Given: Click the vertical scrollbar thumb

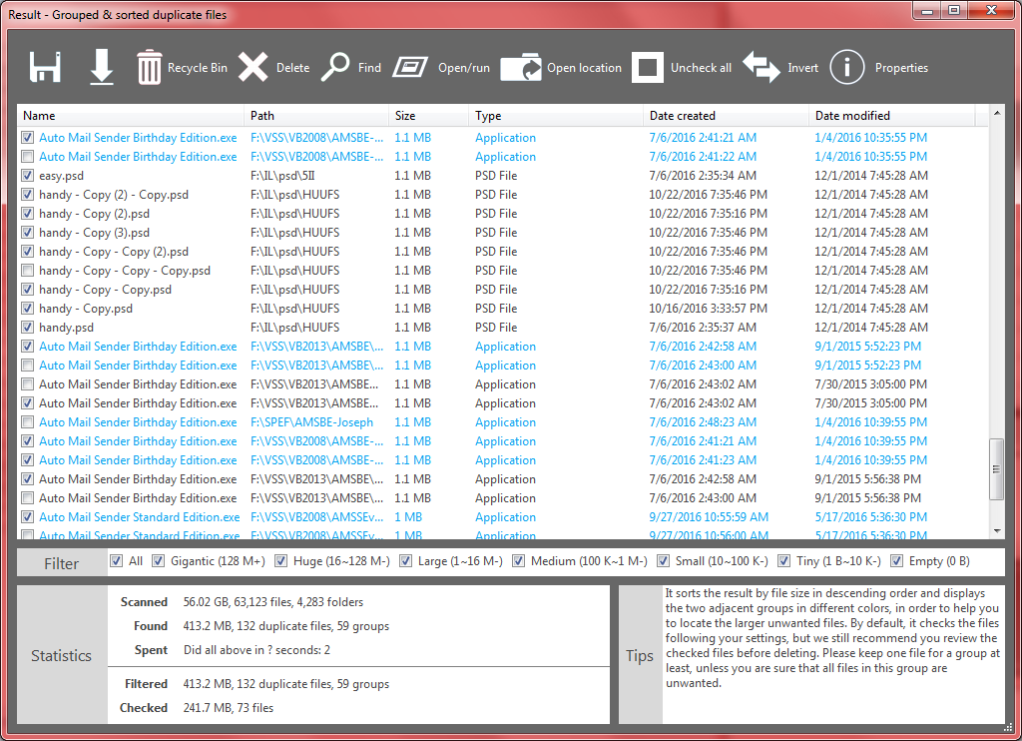Looking at the screenshot, I should pyautogui.click(x=997, y=469).
